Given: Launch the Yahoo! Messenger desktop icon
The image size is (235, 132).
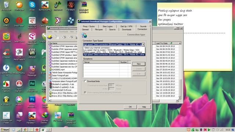Looking at the screenshot, I should (x=32, y=70).
